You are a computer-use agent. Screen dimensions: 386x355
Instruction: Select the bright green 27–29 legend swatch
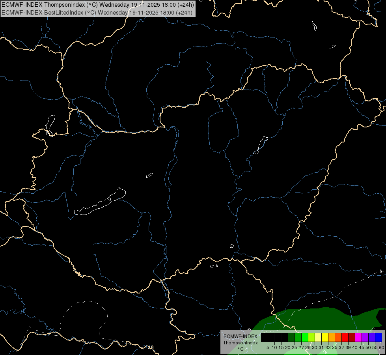coord(305,337)
